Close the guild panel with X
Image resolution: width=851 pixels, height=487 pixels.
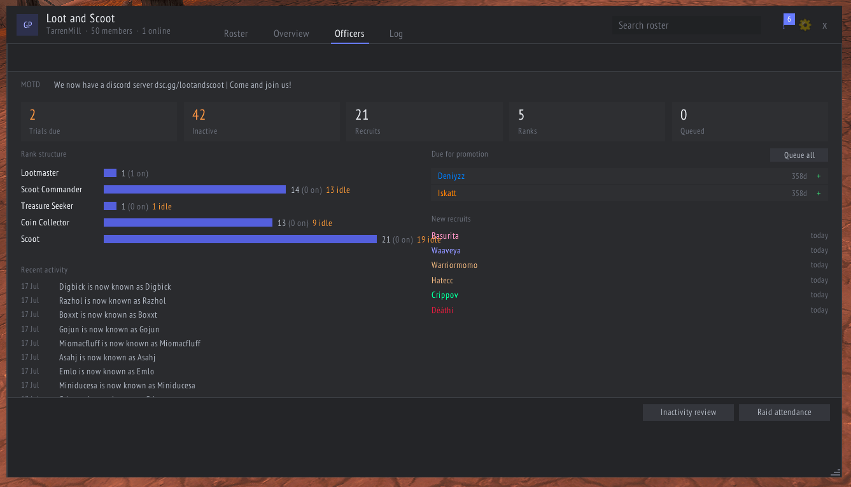pyautogui.click(x=825, y=25)
